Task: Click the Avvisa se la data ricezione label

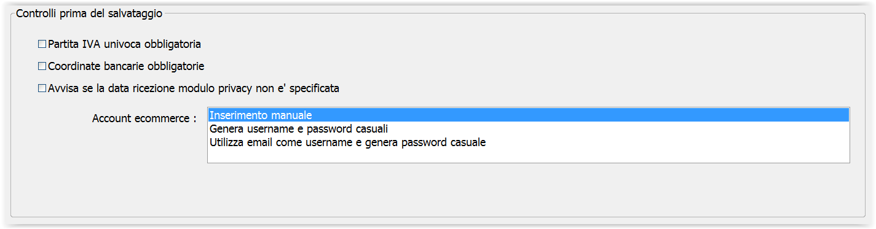Action: coord(194,88)
